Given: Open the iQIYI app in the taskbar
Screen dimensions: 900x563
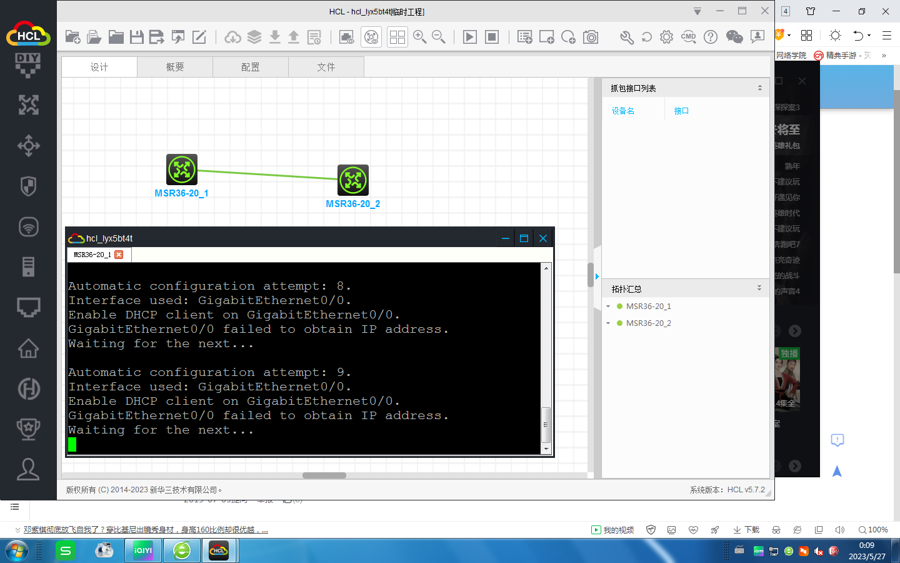Looking at the screenshot, I should tap(143, 550).
